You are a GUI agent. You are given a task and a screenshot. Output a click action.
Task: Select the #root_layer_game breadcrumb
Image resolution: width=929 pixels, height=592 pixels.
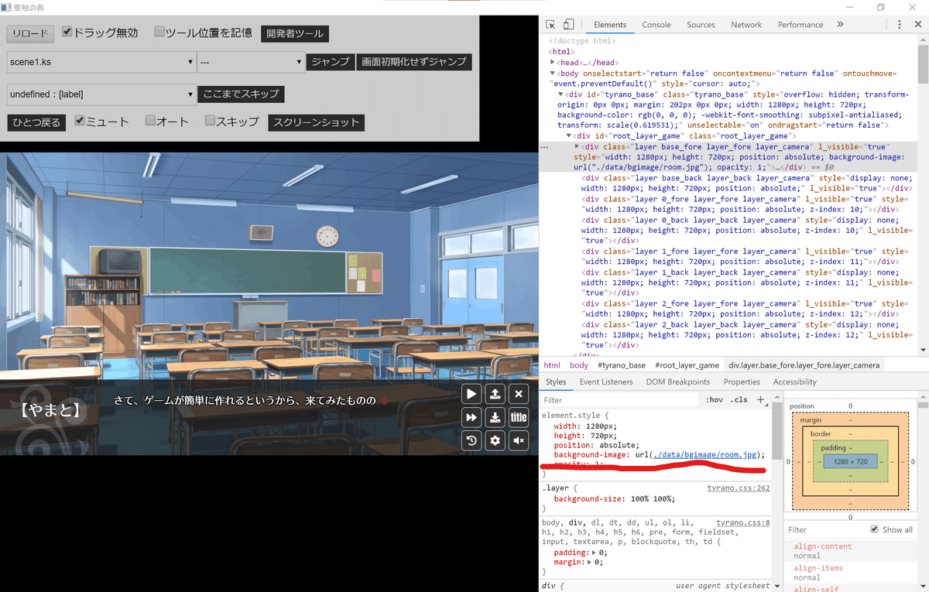tap(687, 365)
